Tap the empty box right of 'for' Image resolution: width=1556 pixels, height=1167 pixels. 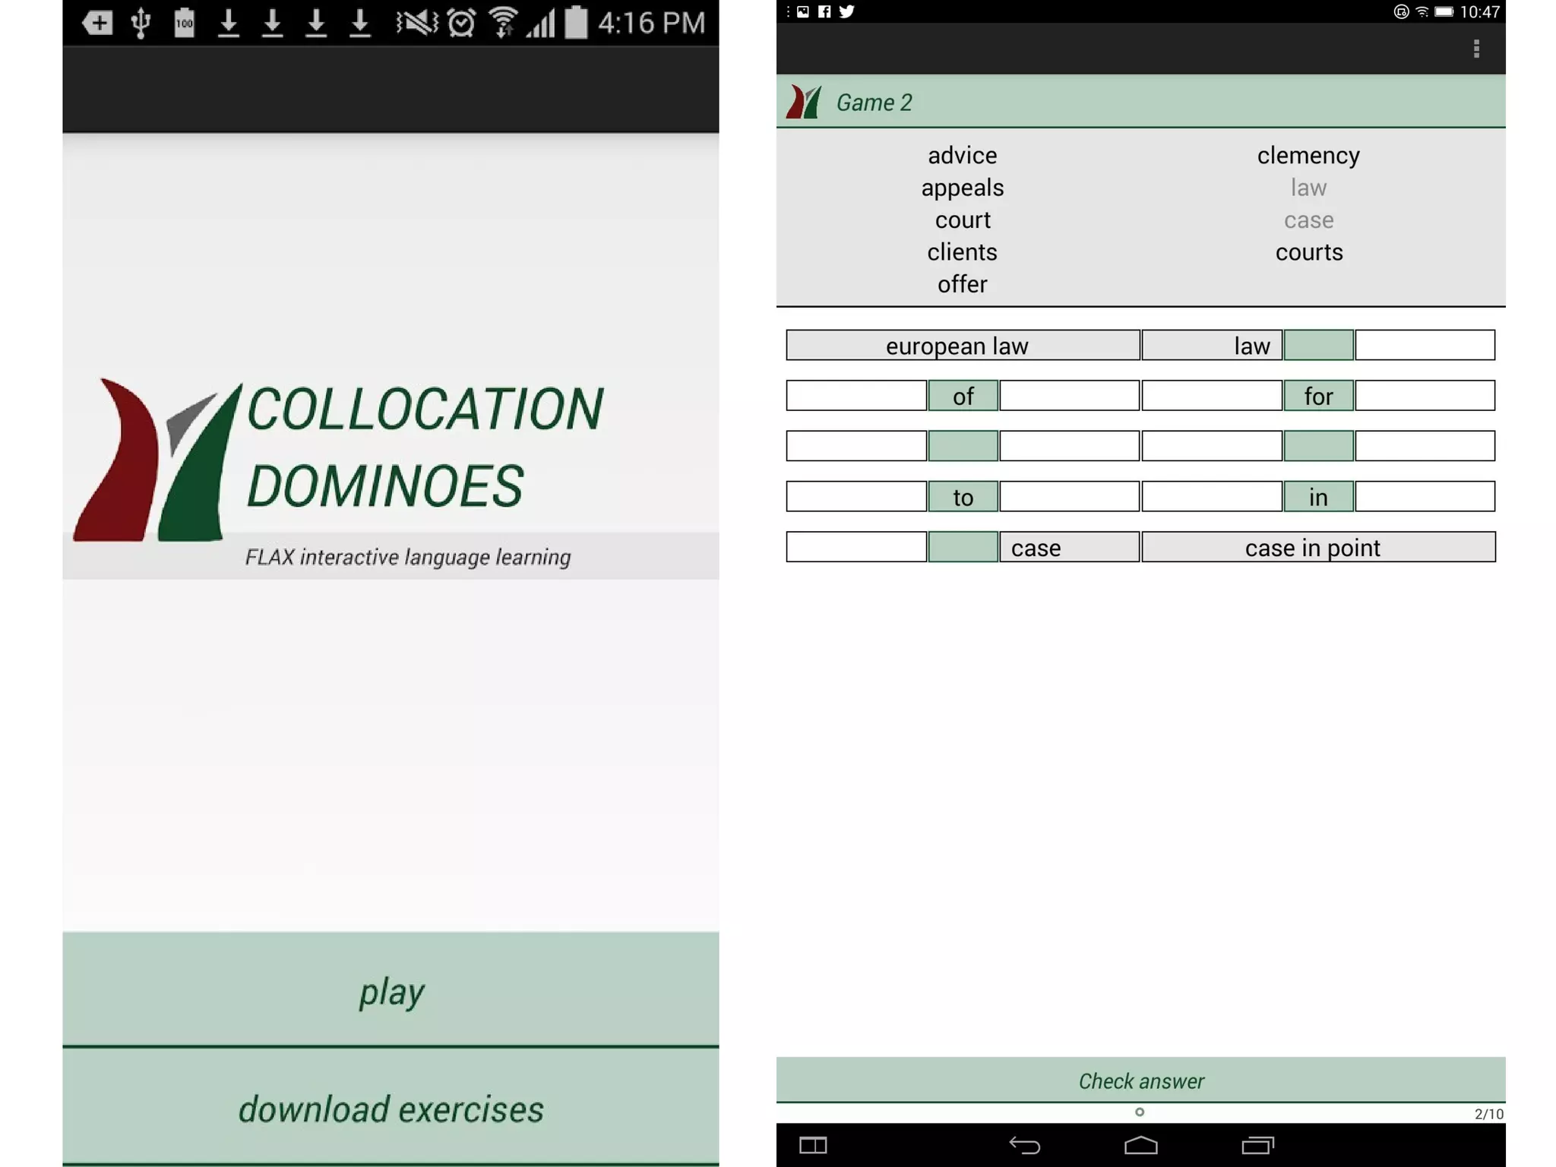(1425, 396)
